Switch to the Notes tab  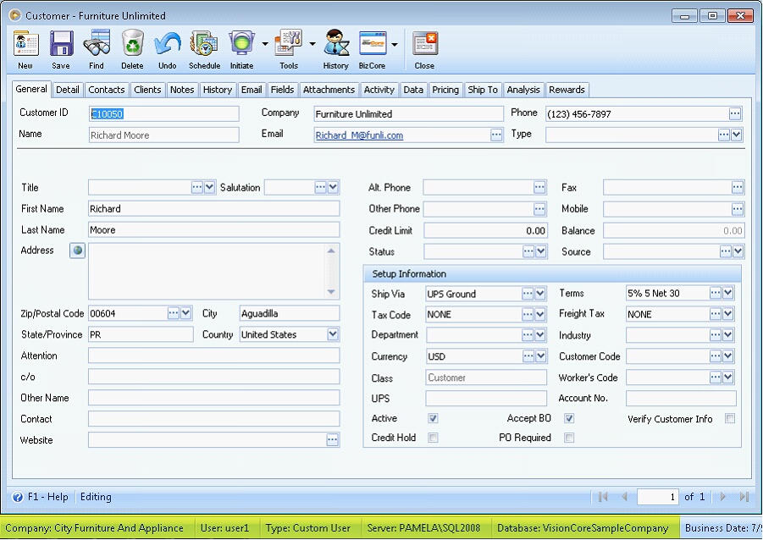(x=182, y=90)
